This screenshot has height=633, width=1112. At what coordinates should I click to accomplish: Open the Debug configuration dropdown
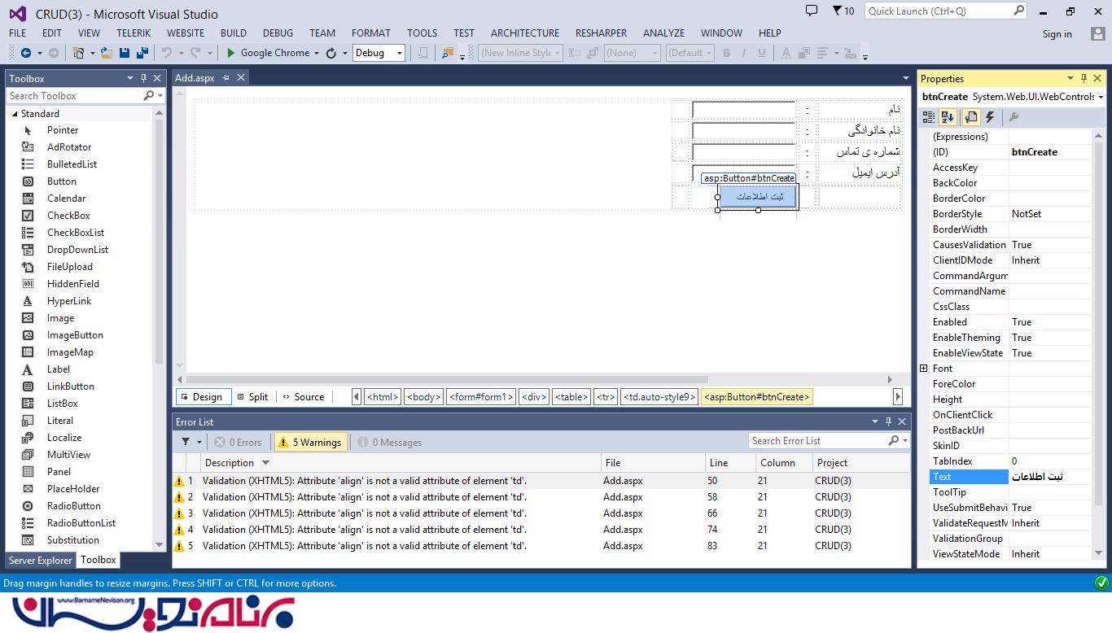[x=379, y=53]
